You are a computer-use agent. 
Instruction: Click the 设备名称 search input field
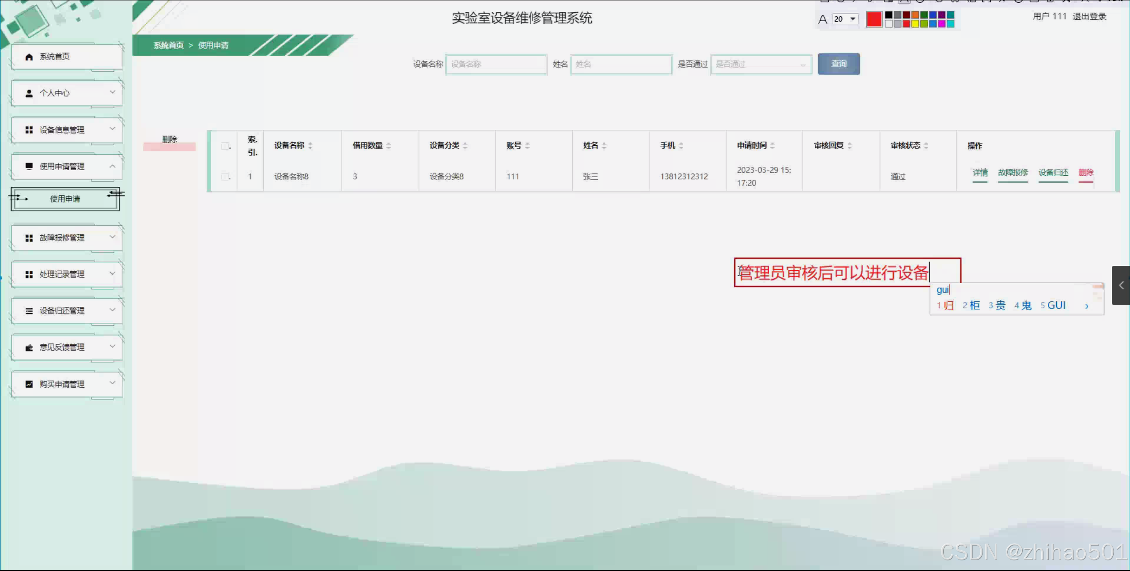point(495,64)
